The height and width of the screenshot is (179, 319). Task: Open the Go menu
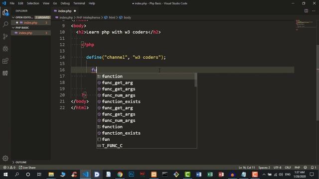55,3
